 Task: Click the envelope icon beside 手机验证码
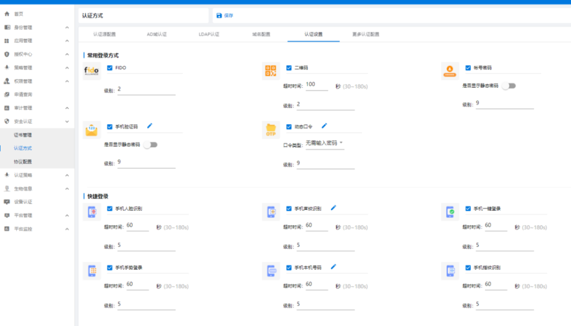(91, 130)
